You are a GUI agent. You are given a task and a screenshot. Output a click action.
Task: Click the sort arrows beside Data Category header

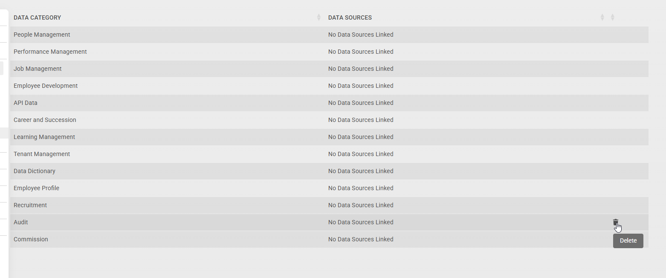tap(318, 17)
